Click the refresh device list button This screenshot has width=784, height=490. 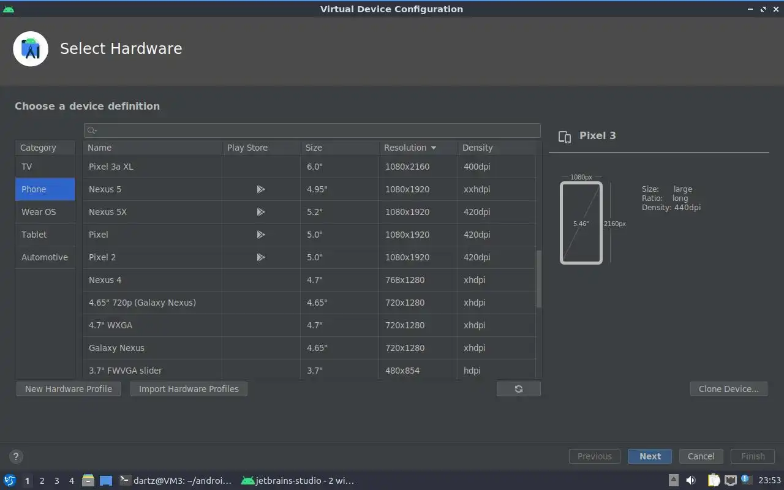(519, 389)
